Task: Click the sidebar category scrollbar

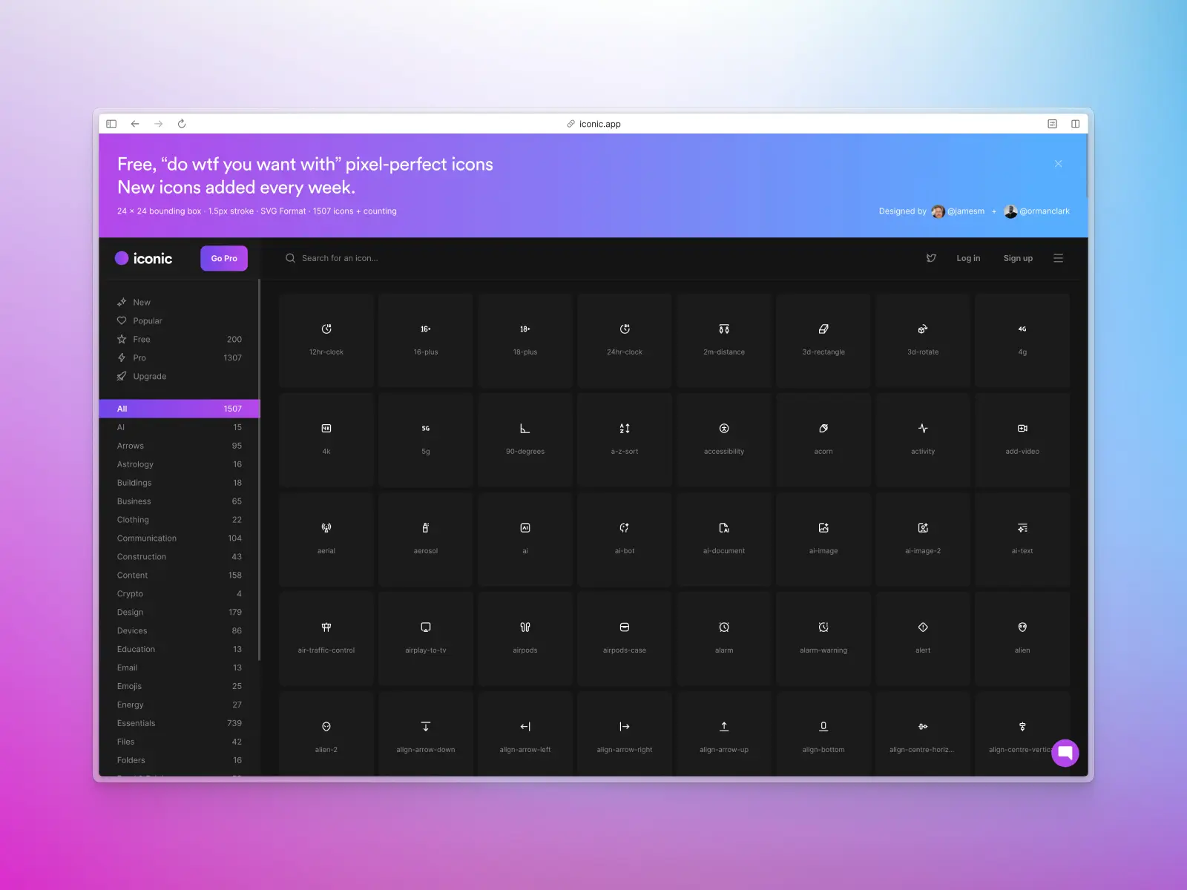Action: pyautogui.click(x=259, y=469)
